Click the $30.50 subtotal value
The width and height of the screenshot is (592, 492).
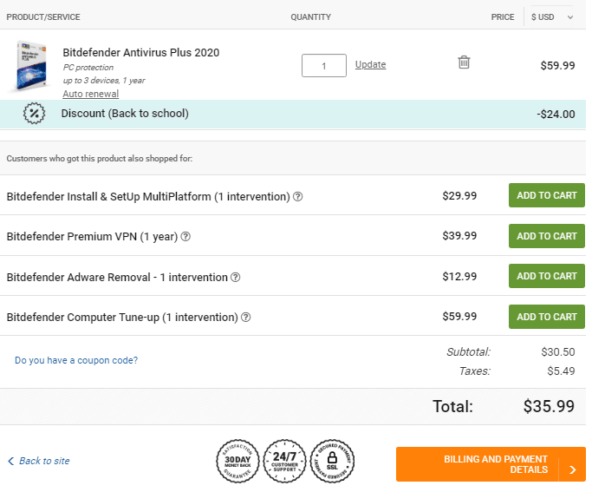tap(557, 352)
